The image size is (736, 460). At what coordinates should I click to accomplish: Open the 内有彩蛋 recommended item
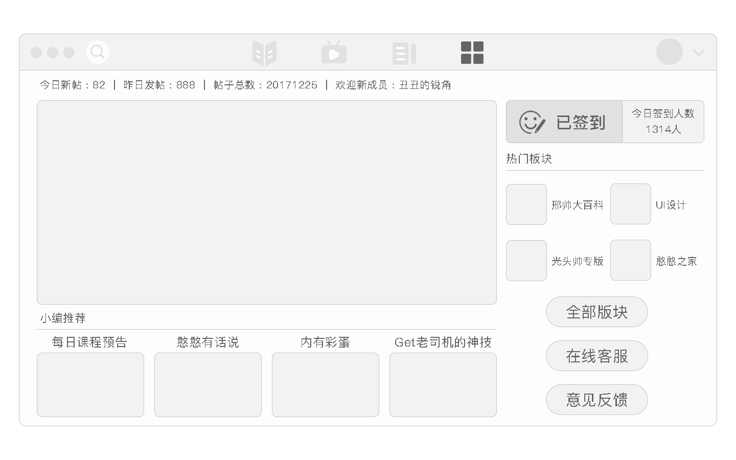click(x=325, y=385)
